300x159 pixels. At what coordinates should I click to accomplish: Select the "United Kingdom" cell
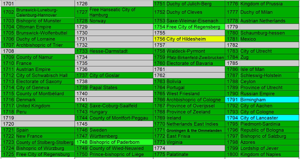pyautogui.click(x=45, y=106)
